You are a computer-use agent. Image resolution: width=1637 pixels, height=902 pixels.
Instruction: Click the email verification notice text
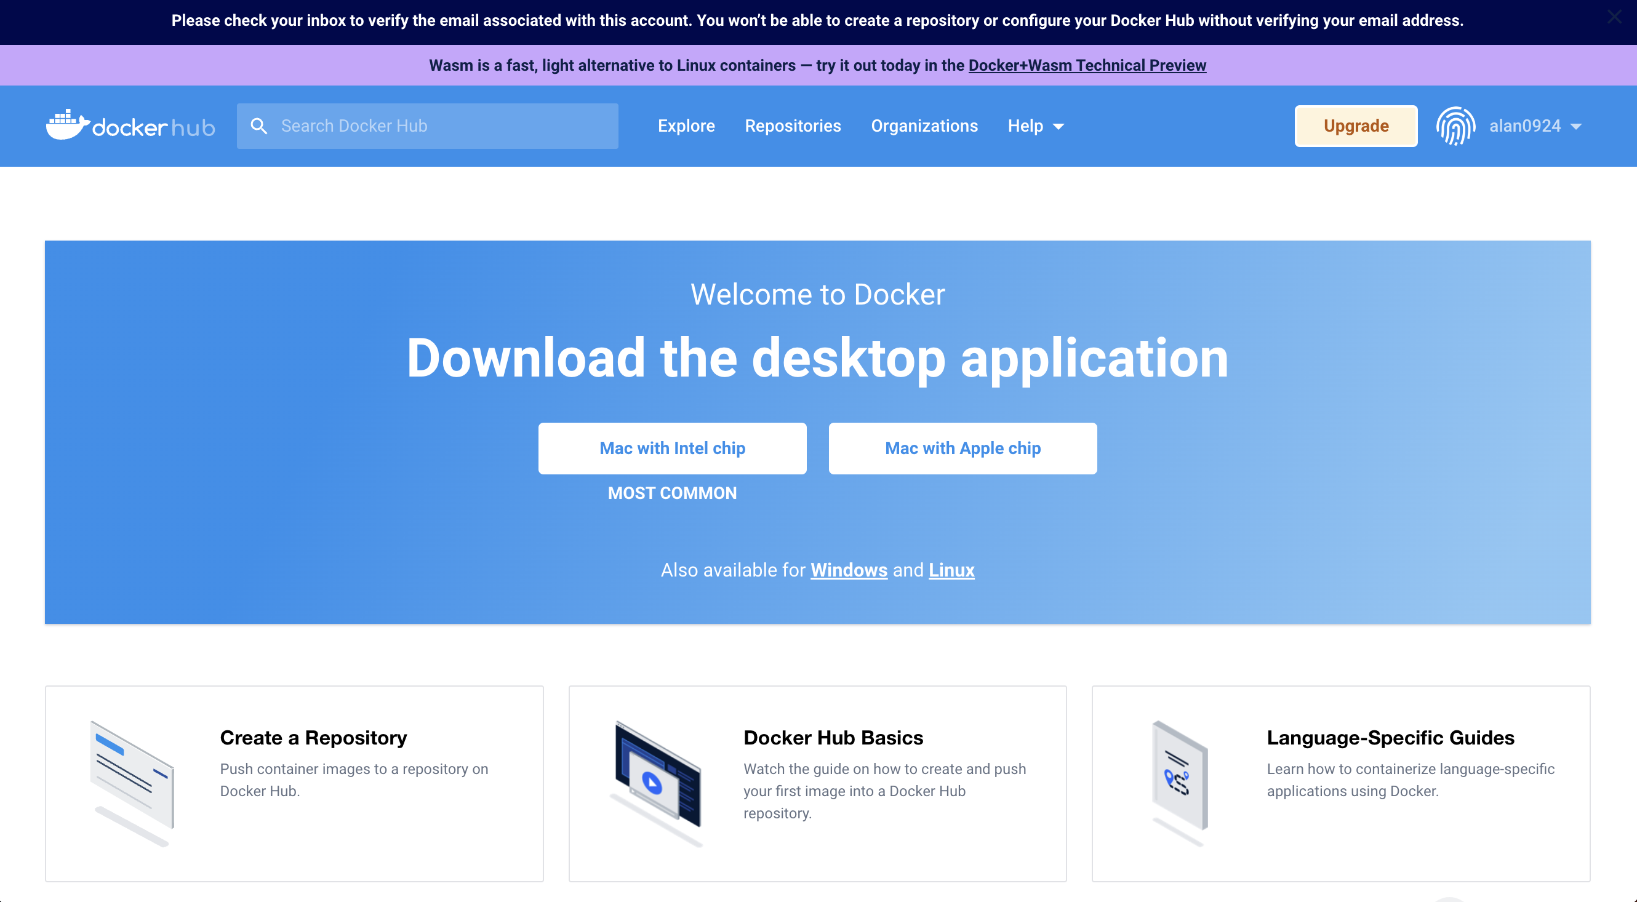coord(817,20)
